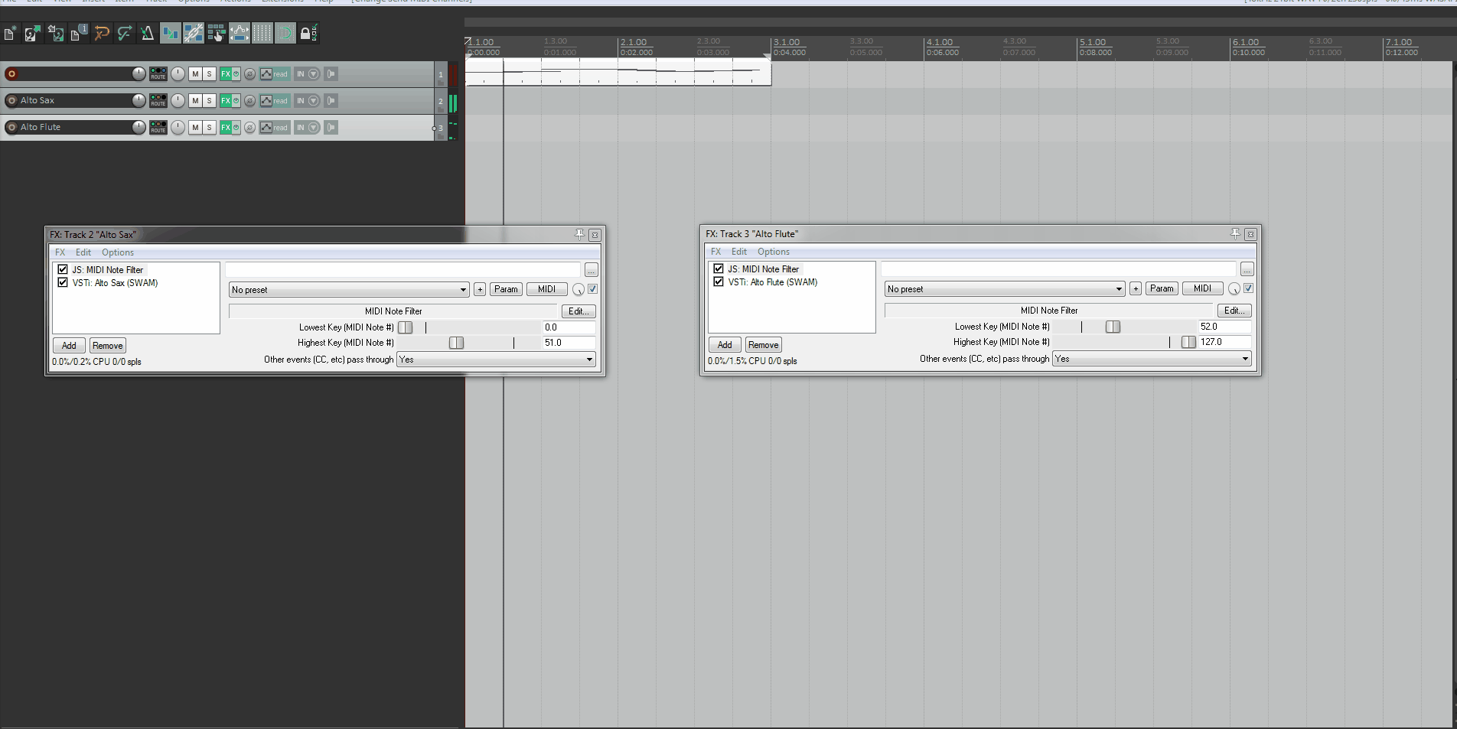Open Other events pass through dropdown for Alto Sax
The height and width of the screenshot is (729, 1457).
coord(496,360)
